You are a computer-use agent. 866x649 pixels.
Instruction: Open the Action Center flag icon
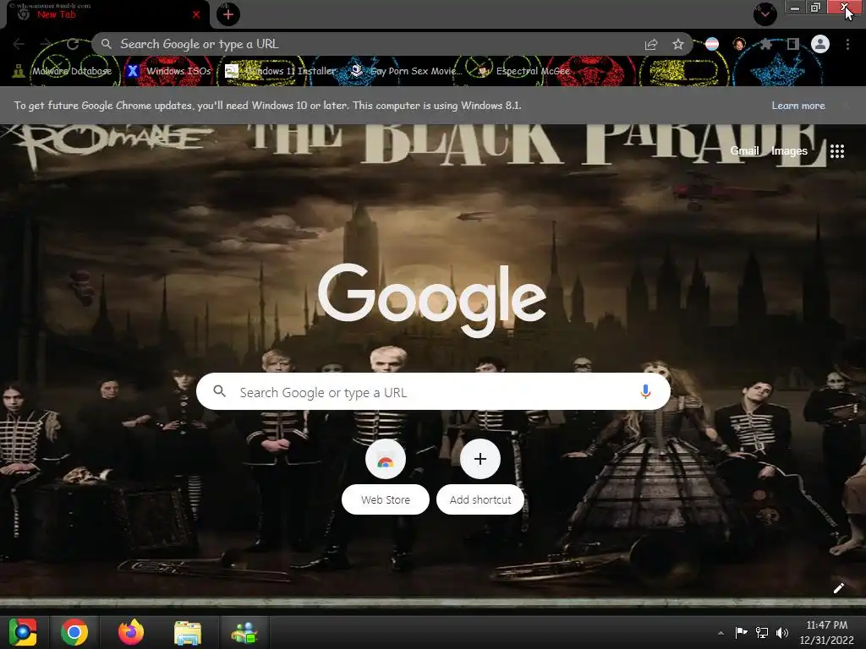tap(741, 632)
